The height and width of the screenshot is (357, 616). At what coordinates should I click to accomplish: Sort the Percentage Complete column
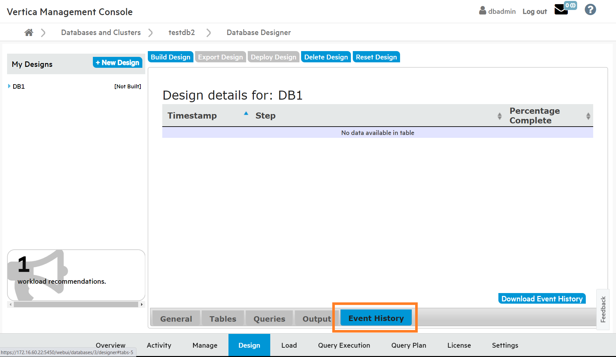tap(588, 116)
